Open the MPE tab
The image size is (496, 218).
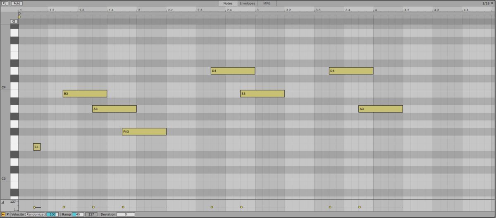267,3
